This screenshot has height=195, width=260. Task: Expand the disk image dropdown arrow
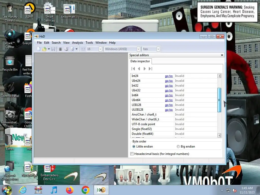point(76,49)
